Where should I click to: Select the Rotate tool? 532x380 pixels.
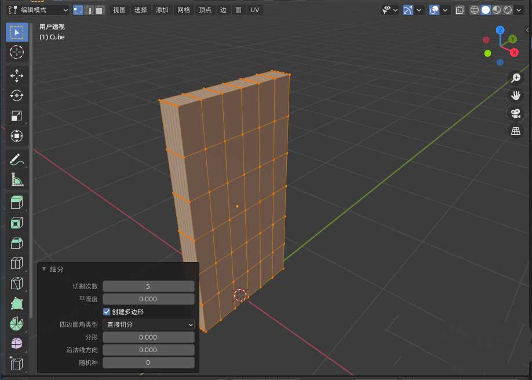coord(17,95)
